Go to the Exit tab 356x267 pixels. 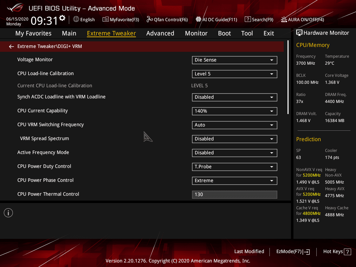(x=269, y=33)
